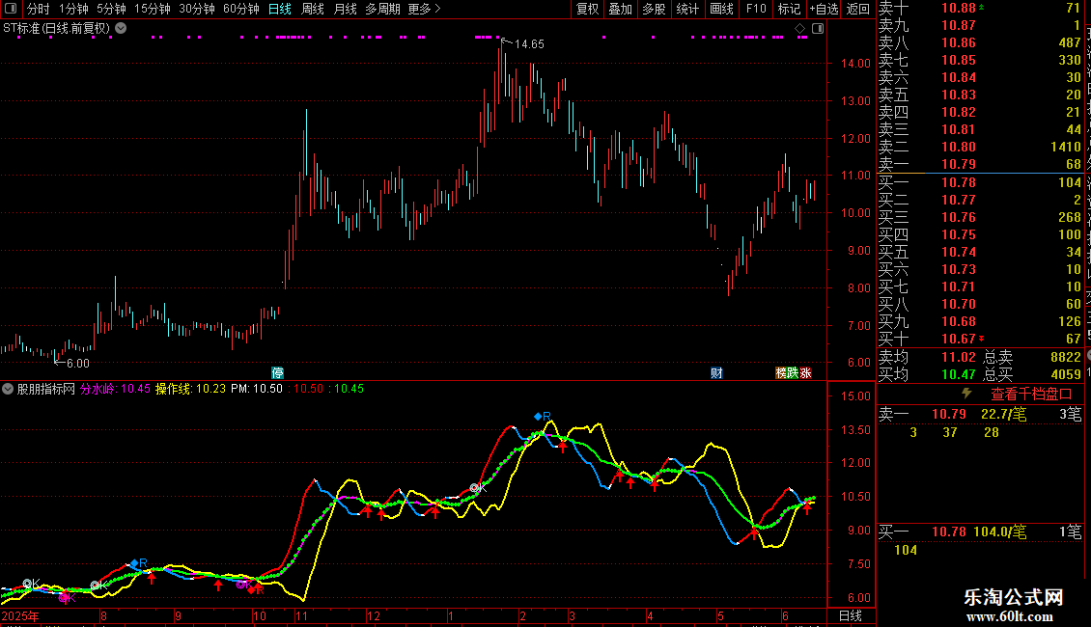
Task: Switch to 周线 weekly chart
Action: point(313,9)
